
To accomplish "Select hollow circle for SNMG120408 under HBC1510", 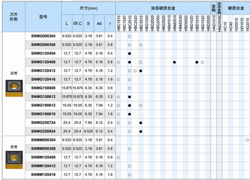I will pyautogui.click(x=118, y=62).
